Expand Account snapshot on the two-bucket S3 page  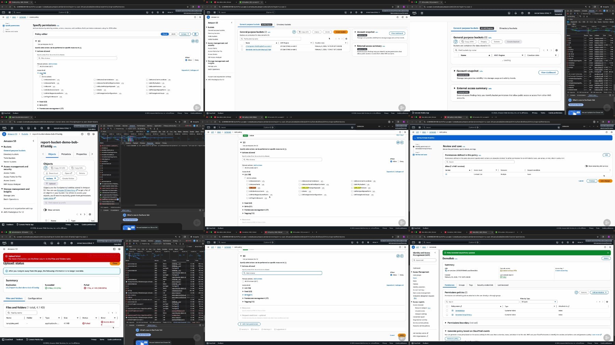355,32
